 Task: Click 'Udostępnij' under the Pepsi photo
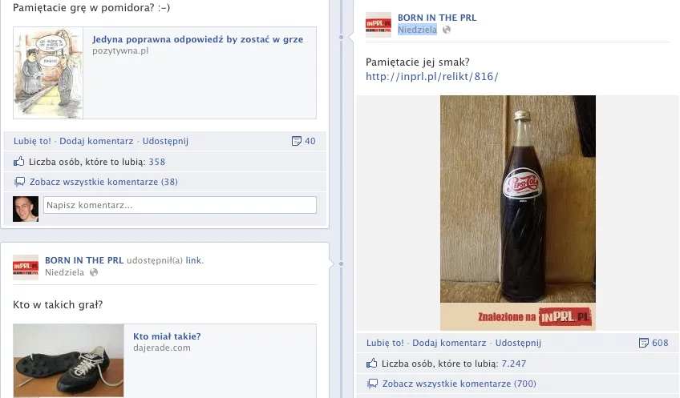pos(518,343)
